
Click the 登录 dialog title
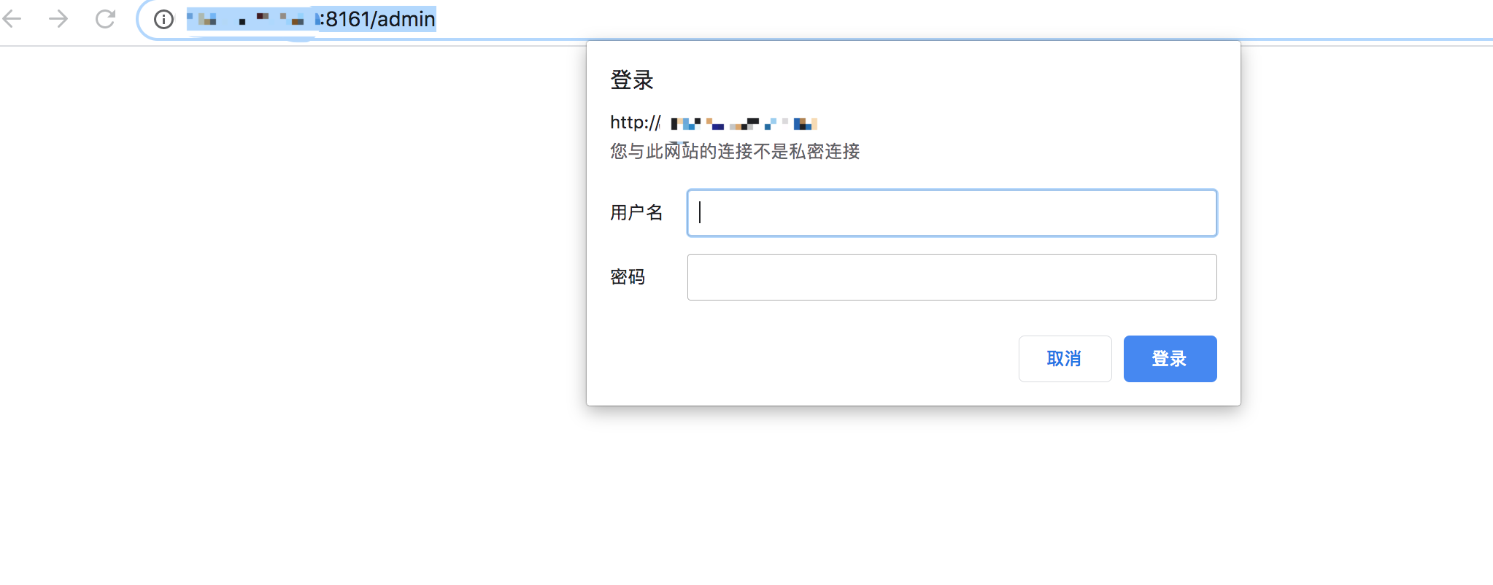(x=632, y=80)
